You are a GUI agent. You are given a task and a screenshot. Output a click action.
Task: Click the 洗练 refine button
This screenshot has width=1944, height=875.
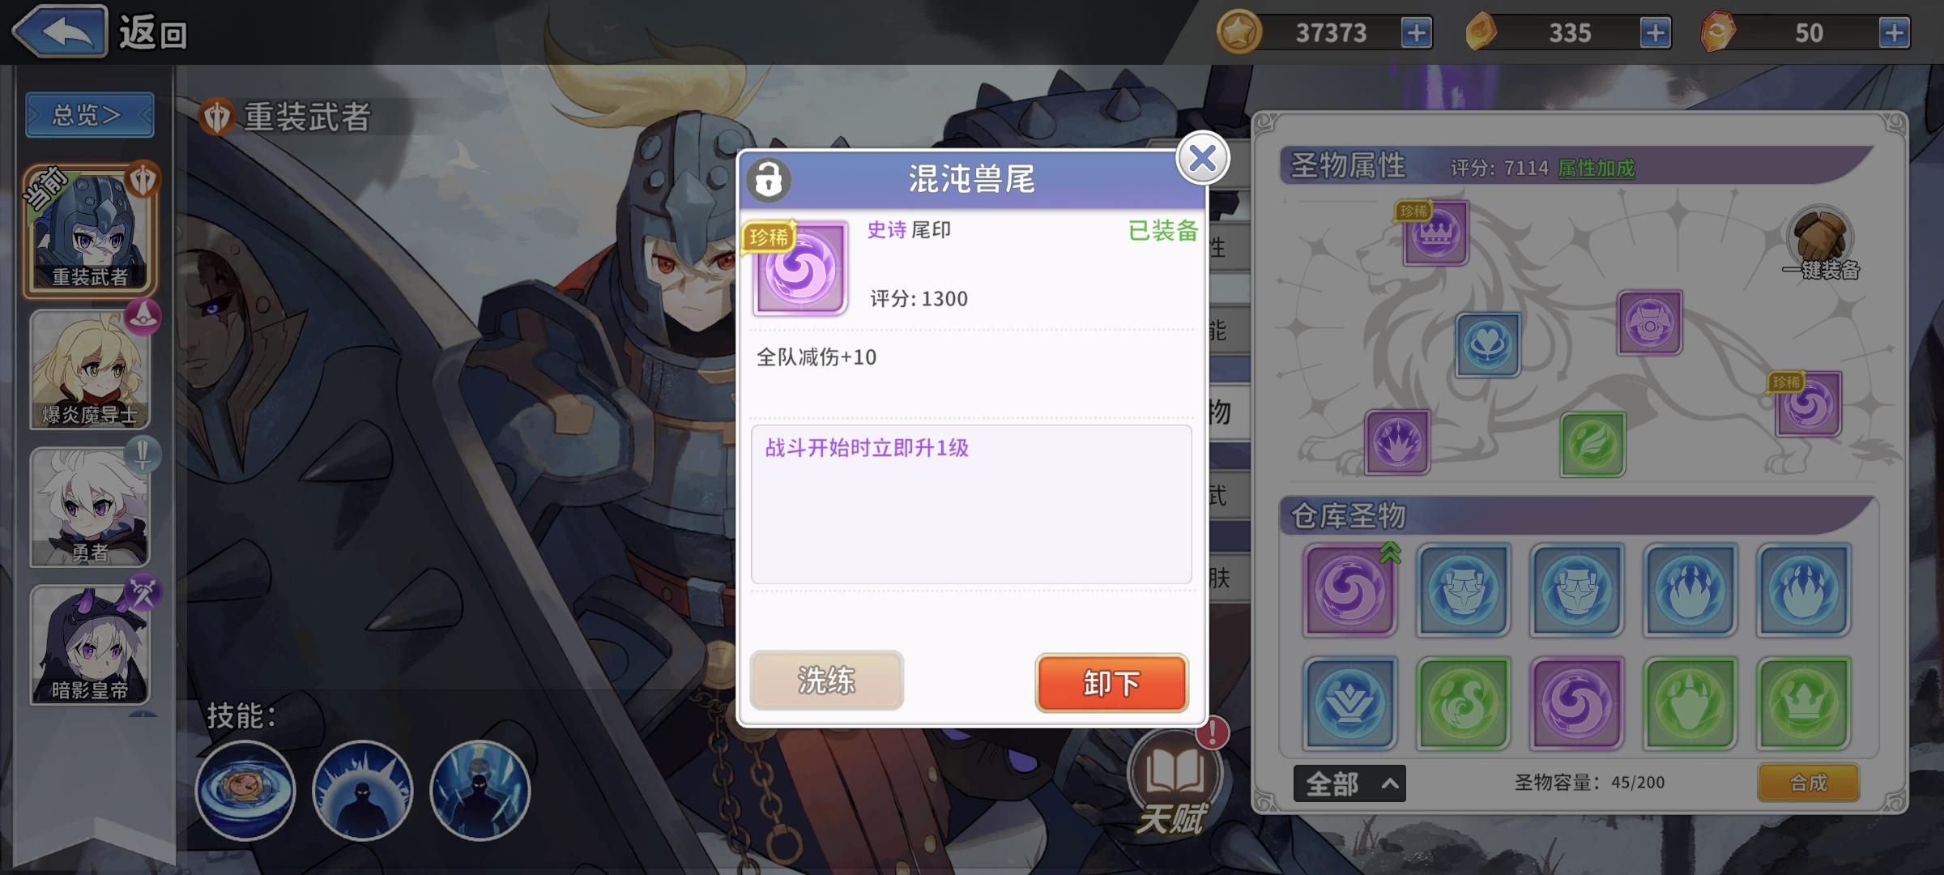pos(826,681)
